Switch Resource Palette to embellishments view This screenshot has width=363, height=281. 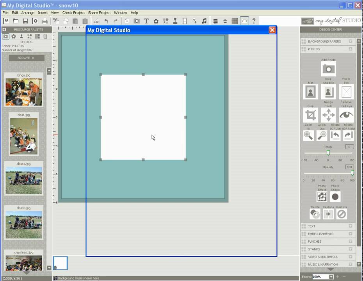pyautogui.click(x=14, y=36)
